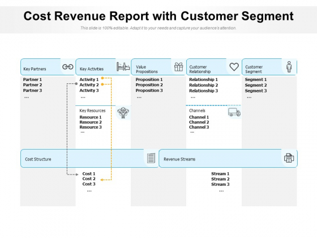
Task: Click the text Resource 1
Action: coord(91,117)
